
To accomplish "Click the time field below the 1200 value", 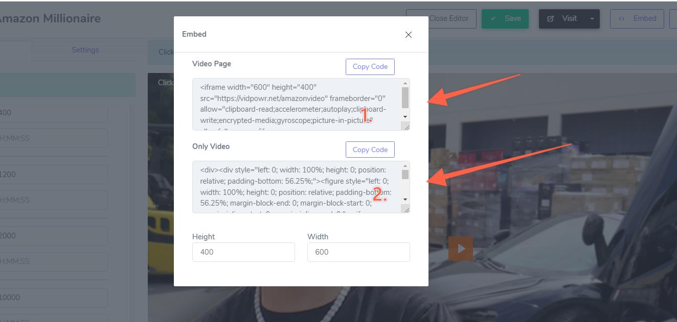I will click(54, 200).
